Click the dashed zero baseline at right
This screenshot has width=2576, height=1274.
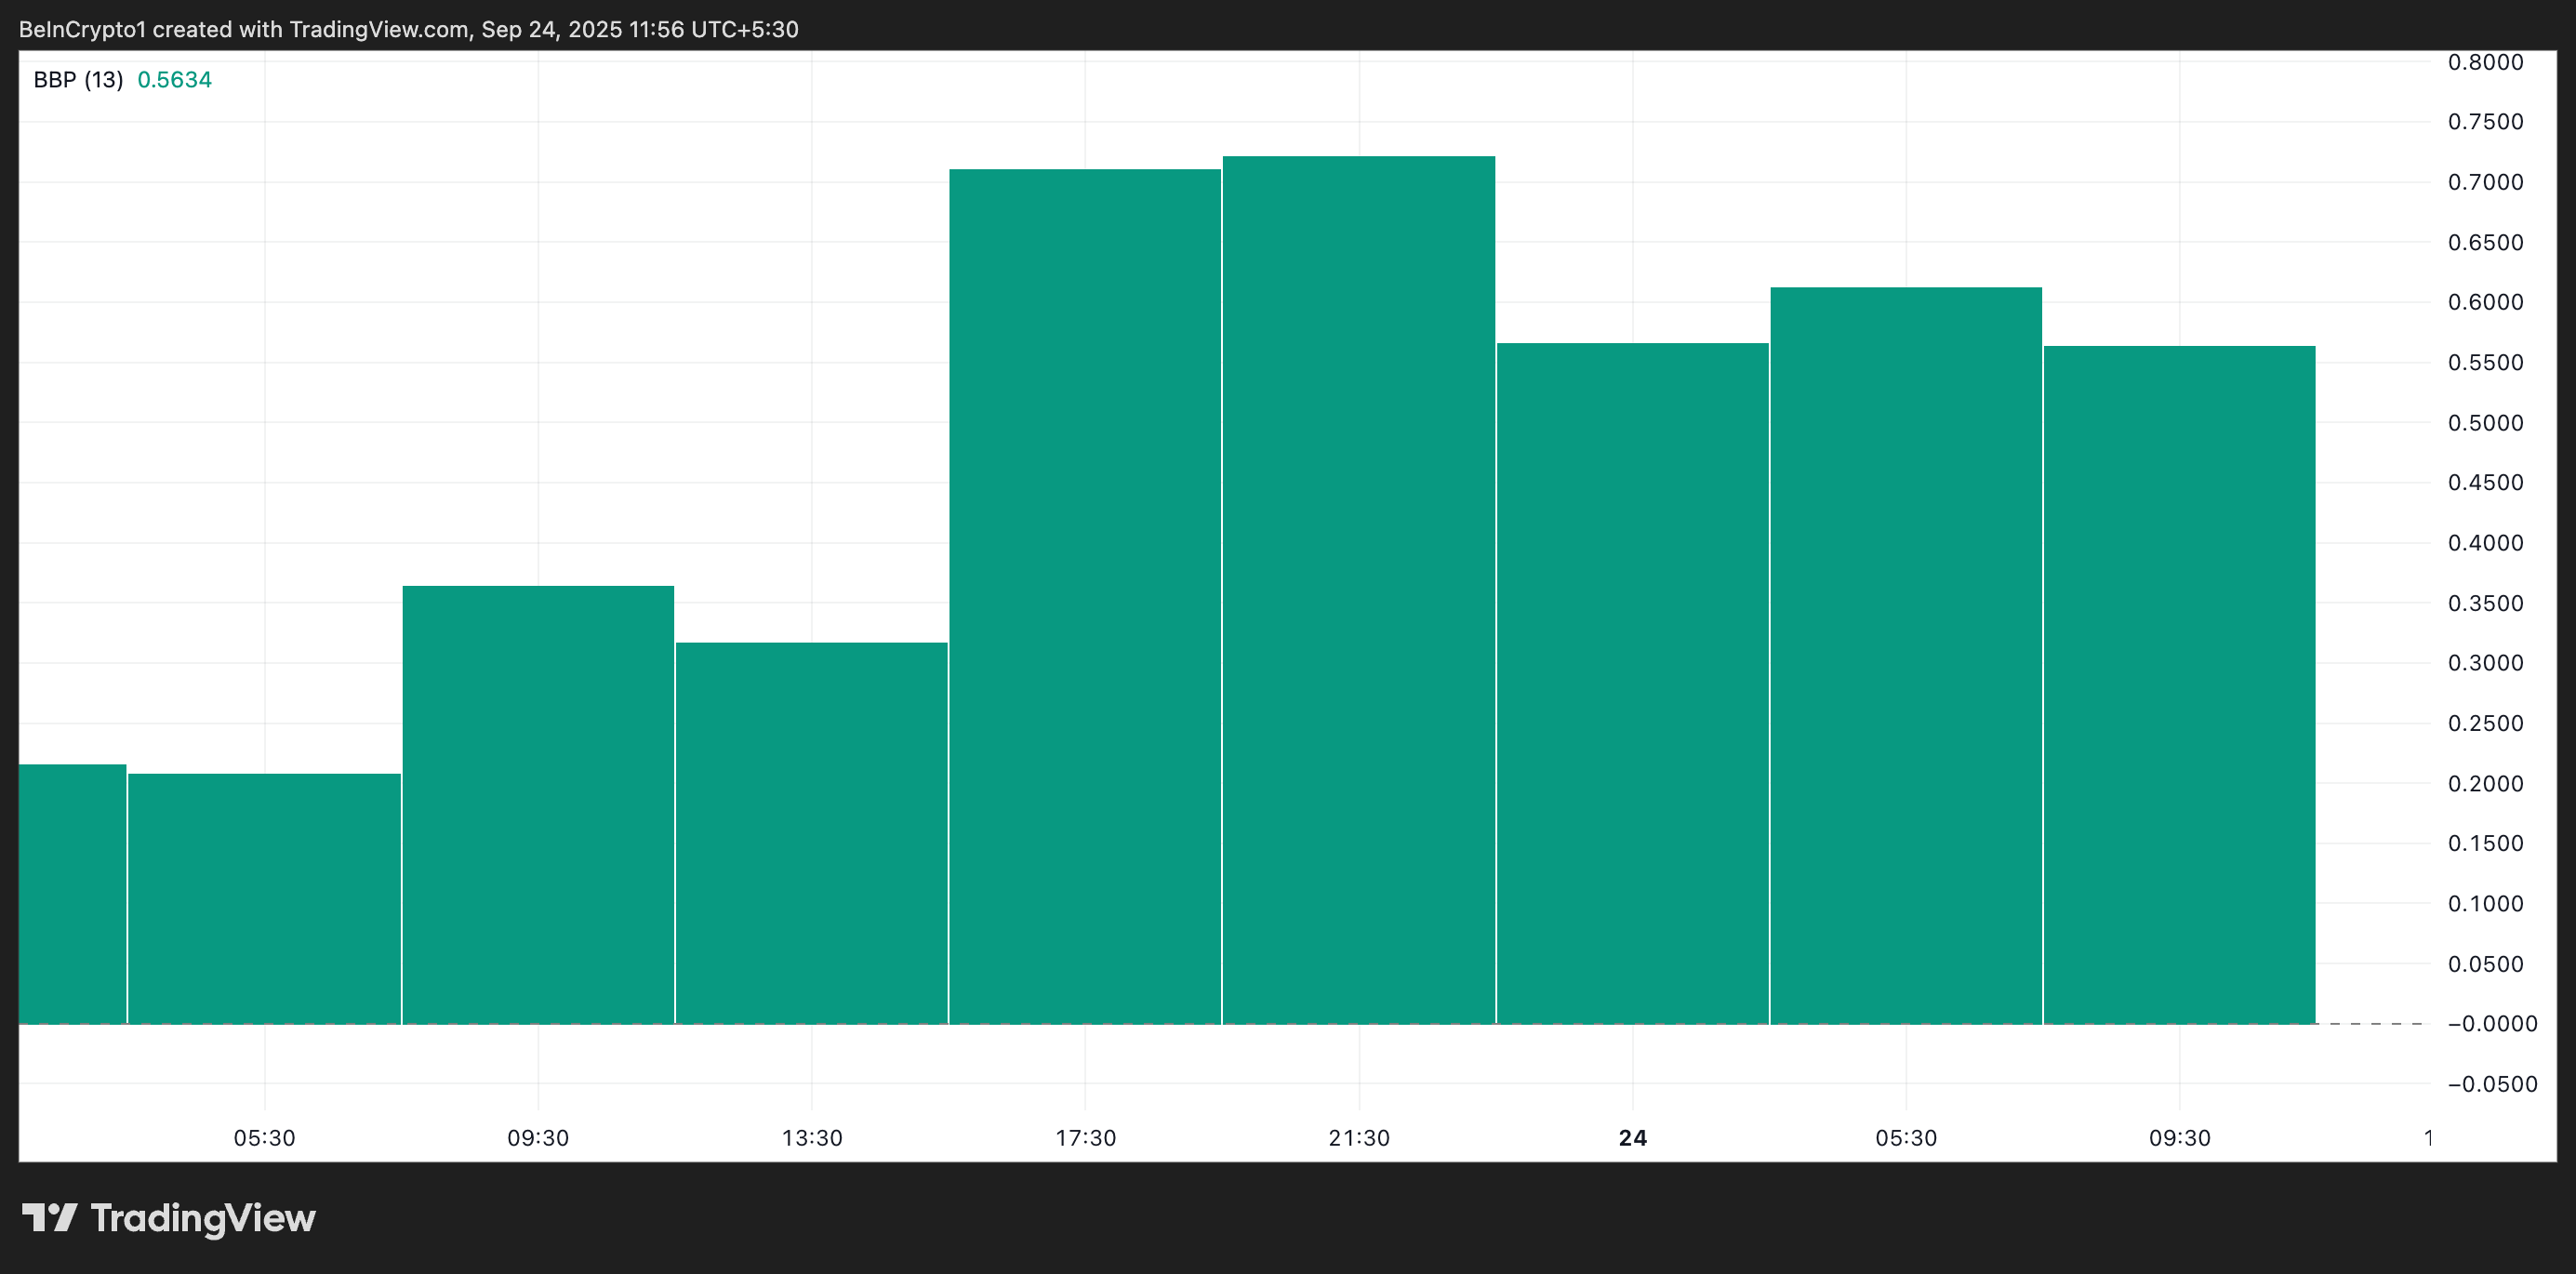coord(2375,1024)
